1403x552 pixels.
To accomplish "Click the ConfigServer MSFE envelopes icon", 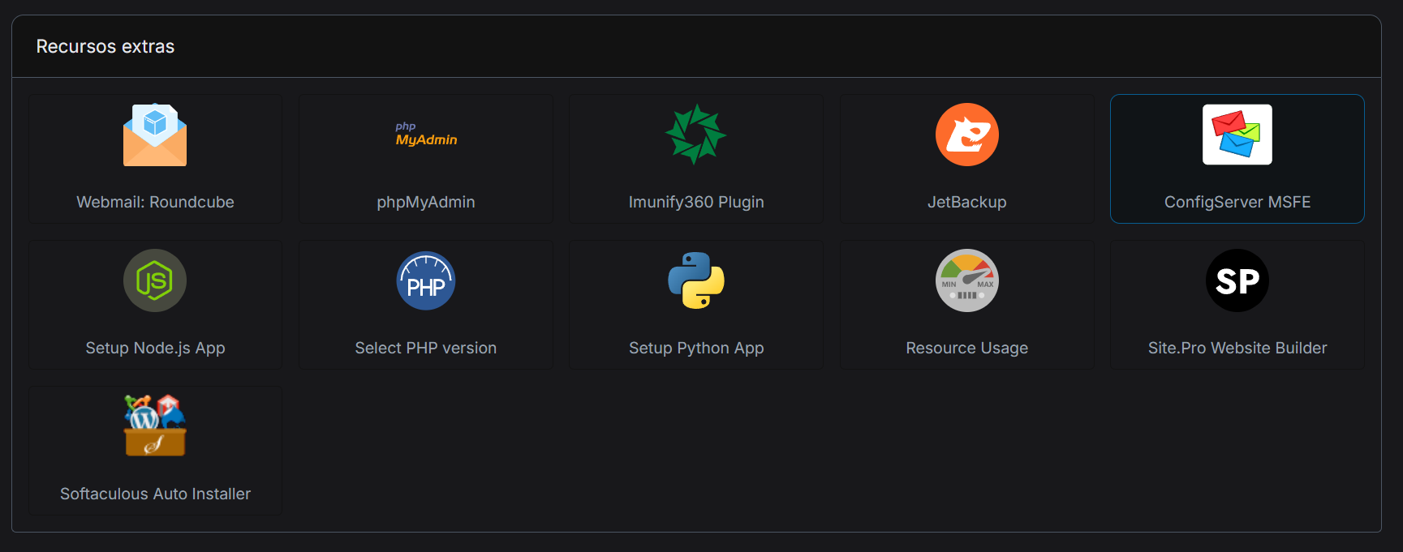I will (x=1237, y=135).
